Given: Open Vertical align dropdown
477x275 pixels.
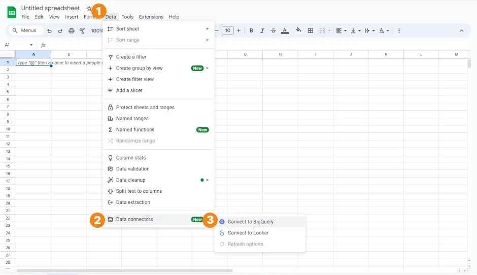Looking at the screenshot, I should coord(356,31).
